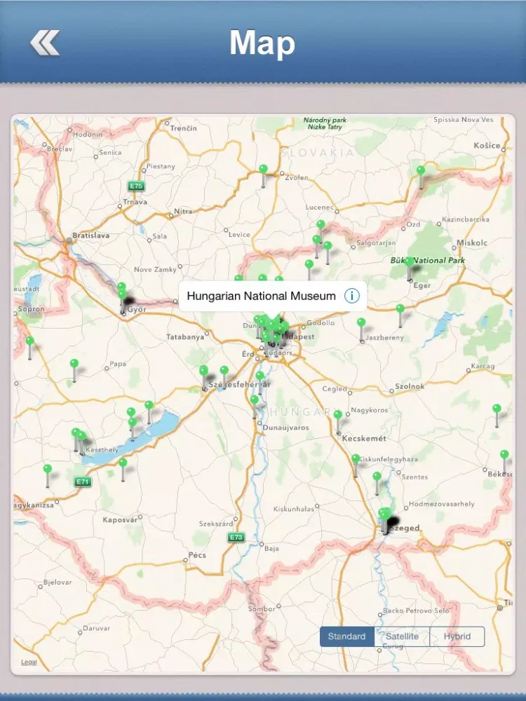Image resolution: width=526 pixels, height=701 pixels.
Task: Click the E71 highway shield
Action: 83,482
